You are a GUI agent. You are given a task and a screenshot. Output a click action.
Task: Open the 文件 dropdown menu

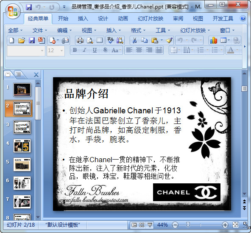pyautogui.click(x=40, y=30)
